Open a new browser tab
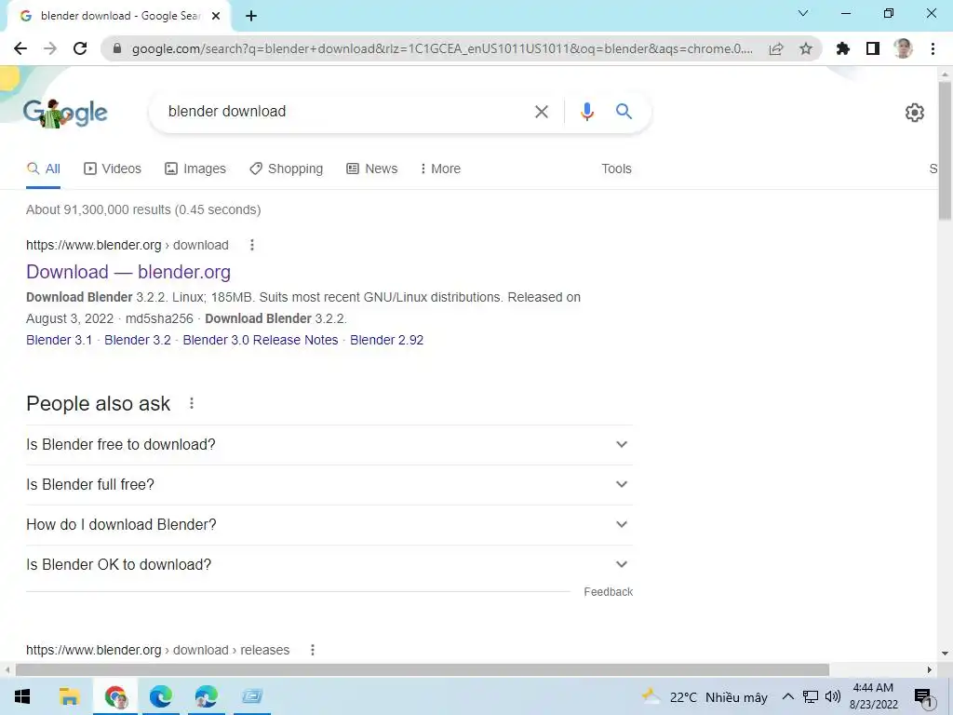Image resolution: width=953 pixels, height=715 pixels. [251, 16]
